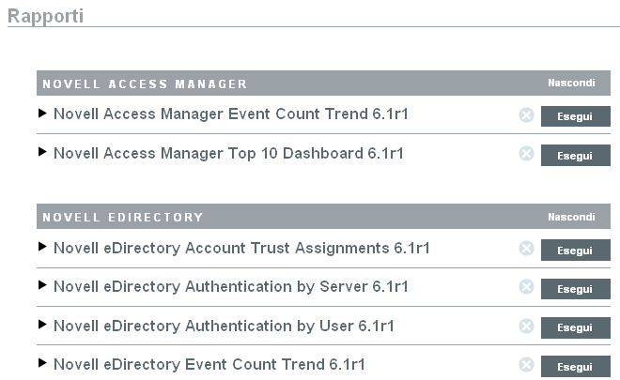Click Esegui for eDirectory Authentication by User
The image size is (620, 380).
[575, 327]
